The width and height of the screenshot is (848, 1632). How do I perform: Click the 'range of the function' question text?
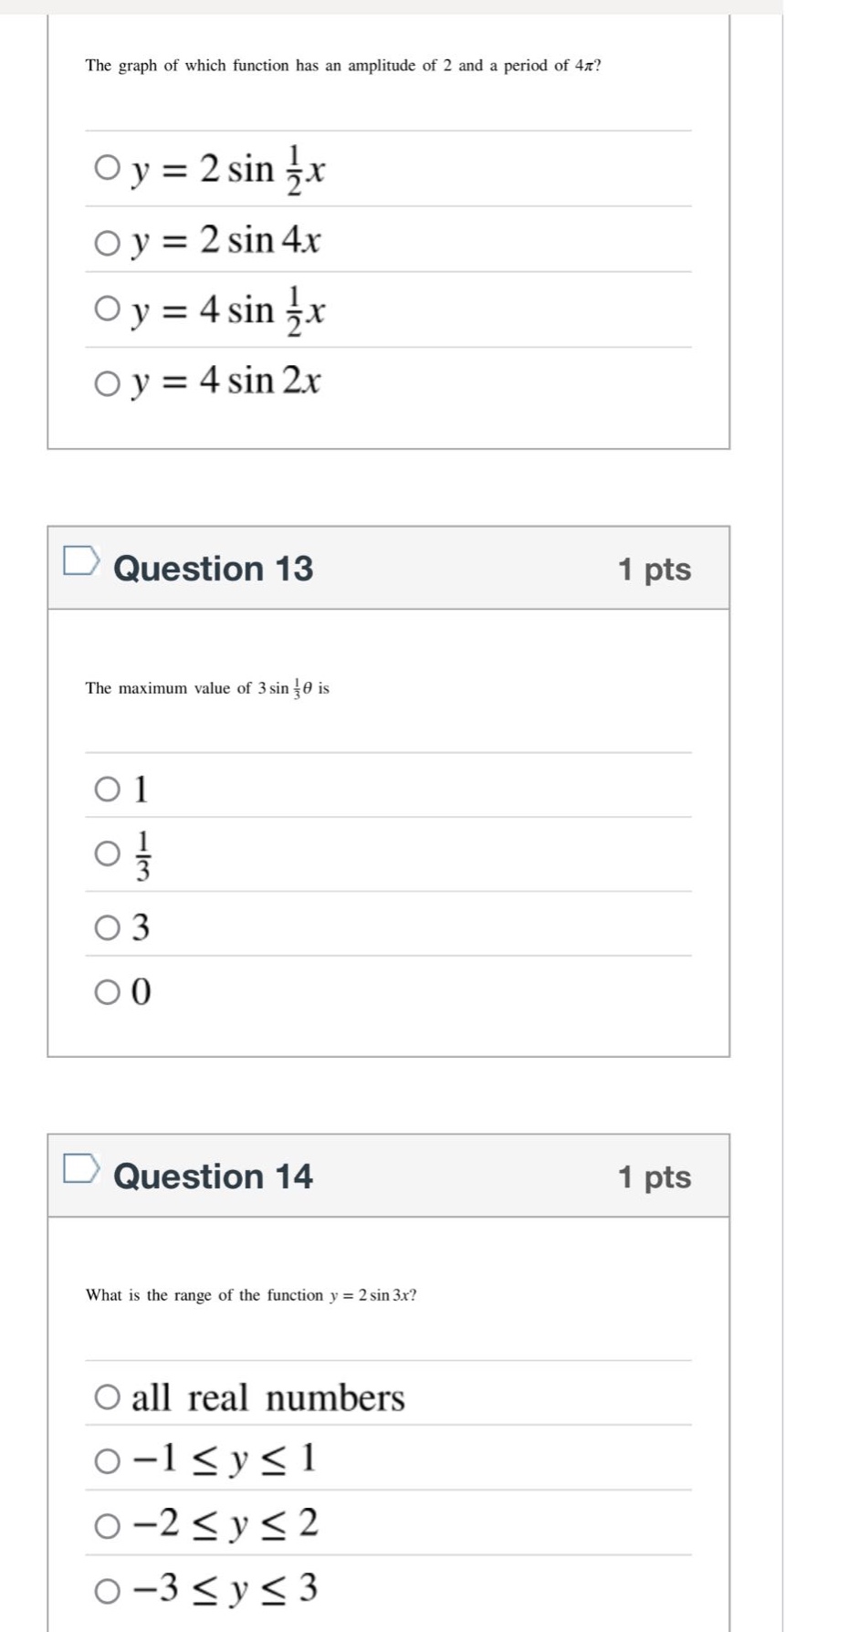coord(251,1295)
